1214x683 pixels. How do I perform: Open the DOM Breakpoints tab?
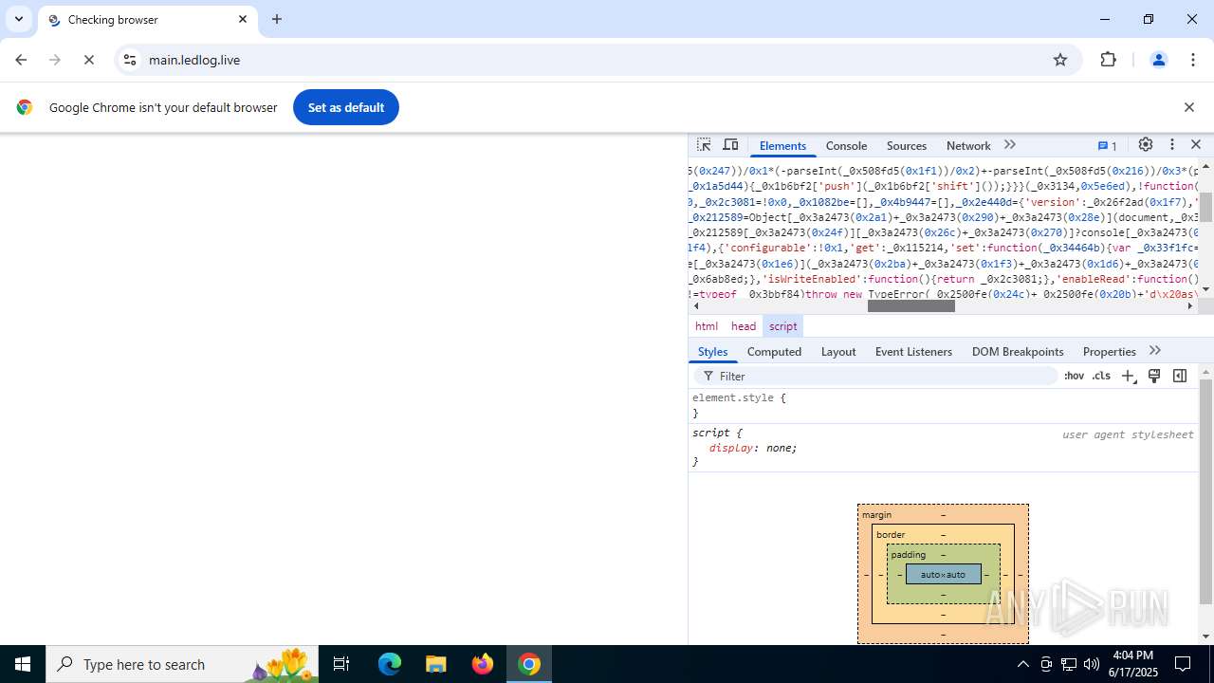[x=1018, y=352]
